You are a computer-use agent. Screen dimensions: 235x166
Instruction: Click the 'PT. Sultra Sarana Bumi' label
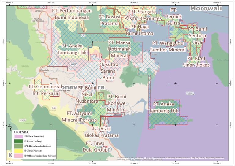[108, 71]
